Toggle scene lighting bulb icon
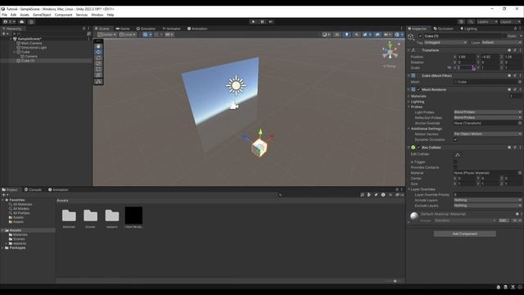The height and width of the screenshot is (295, 524). (347, 34)
